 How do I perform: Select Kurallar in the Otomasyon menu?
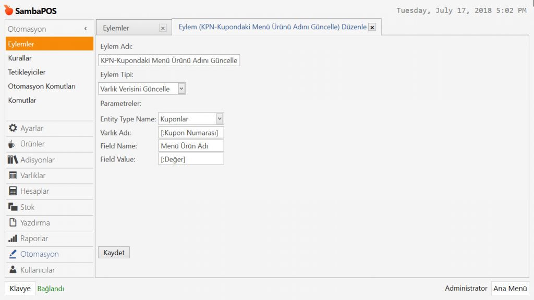pos(20,58)
